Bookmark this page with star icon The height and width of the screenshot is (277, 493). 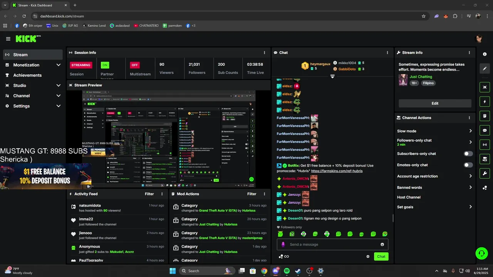pyautogui.click(x=424, y=16)
